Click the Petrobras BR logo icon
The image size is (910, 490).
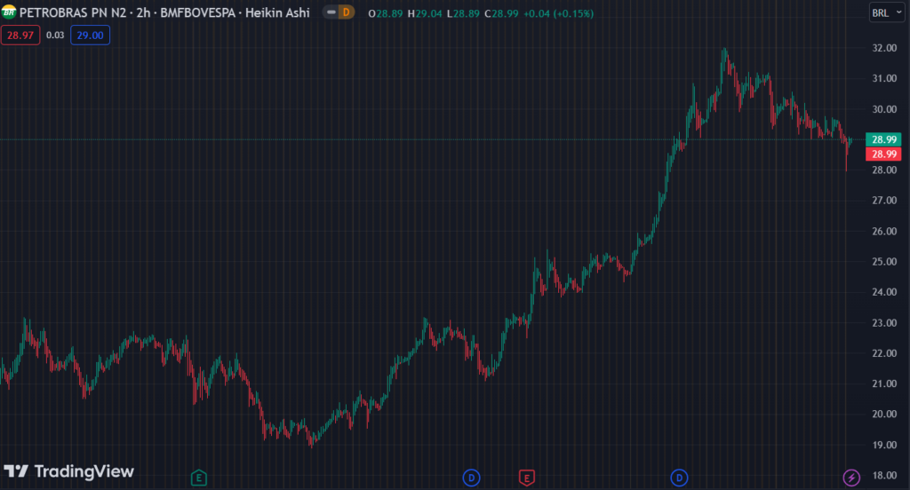coord(9,12)
